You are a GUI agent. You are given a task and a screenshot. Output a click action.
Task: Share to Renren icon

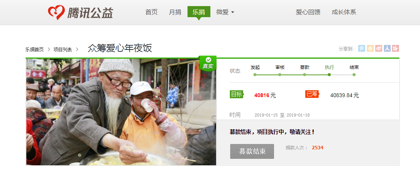[x=387, y=48]
